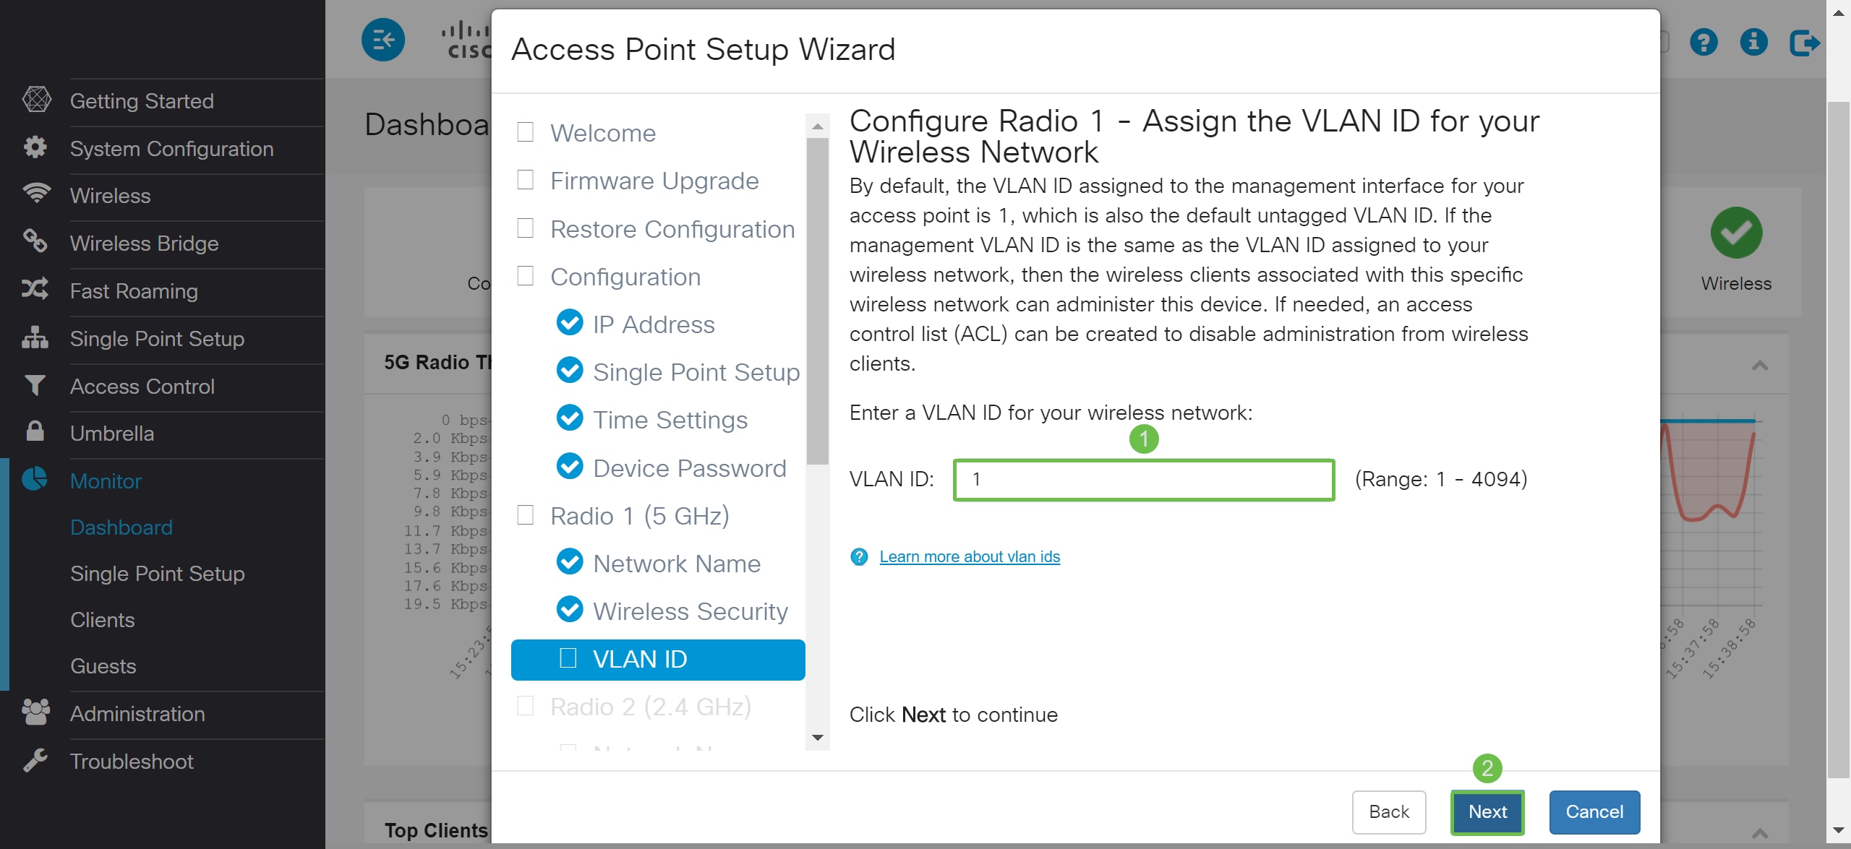Viewport: 1851px width, 849px height.
Task: Click the VLAN ID input field
Action: pos(1144,480)
